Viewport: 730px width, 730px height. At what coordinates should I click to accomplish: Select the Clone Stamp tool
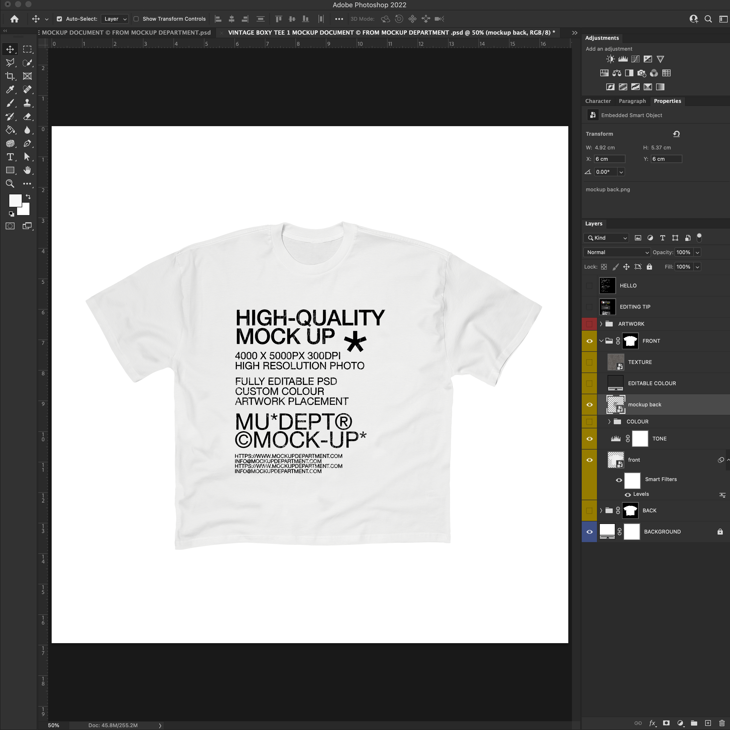click(27, 103)
